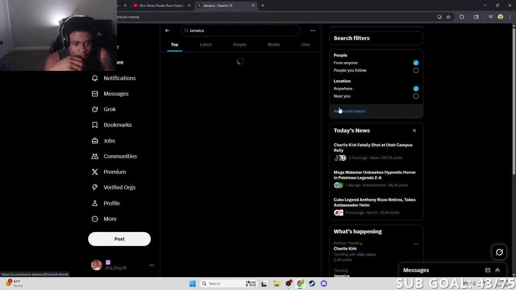Dismiss Today's News panel
The image size is (516, 290).
click(414, 130)
